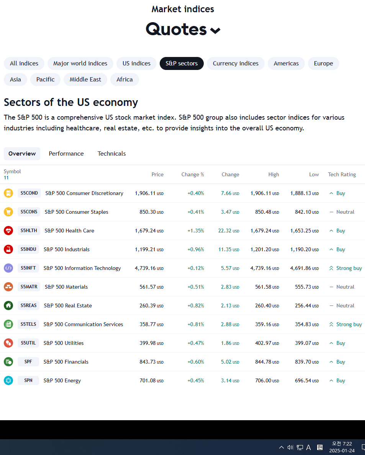Open network settings in system tray

[x=300, y=447]
